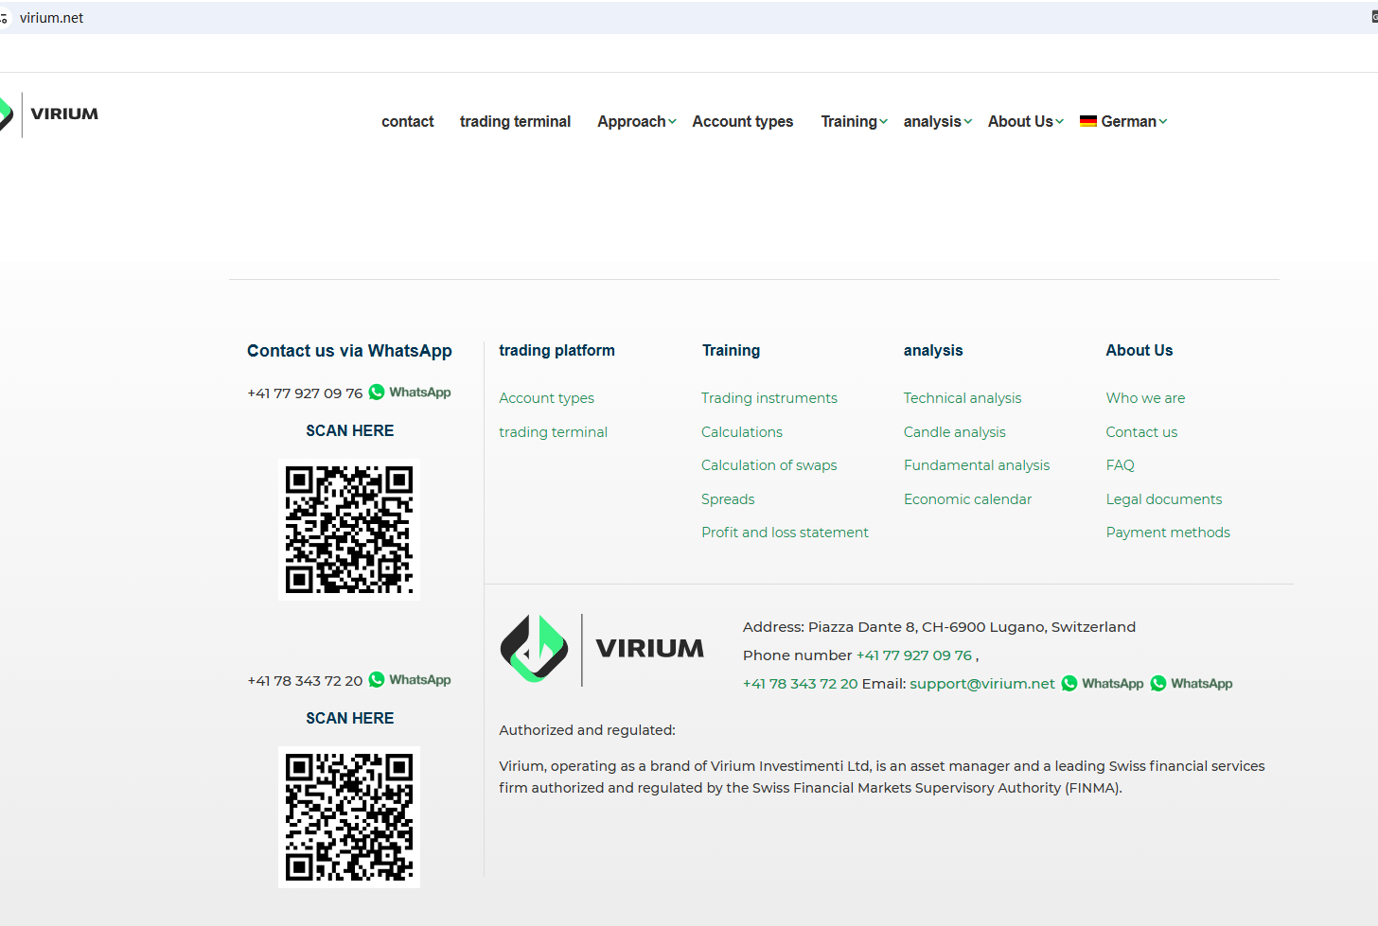This screenshot has height=926, width=1378.
Task: Click the WhatsApp icon beside +41 78 343 72 20 above second QR code
Action: coord(377,680)
